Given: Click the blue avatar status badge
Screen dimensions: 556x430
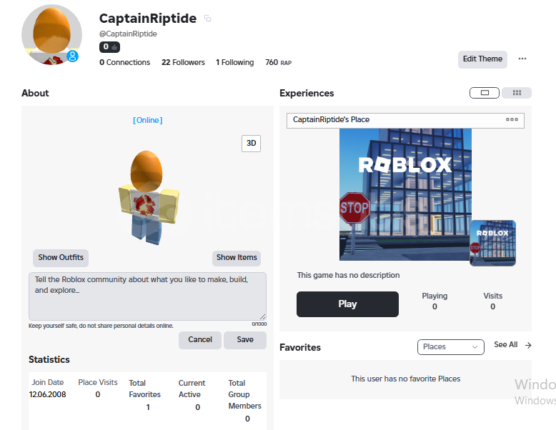Looking at the screenshot, I should tap(73, 56).
